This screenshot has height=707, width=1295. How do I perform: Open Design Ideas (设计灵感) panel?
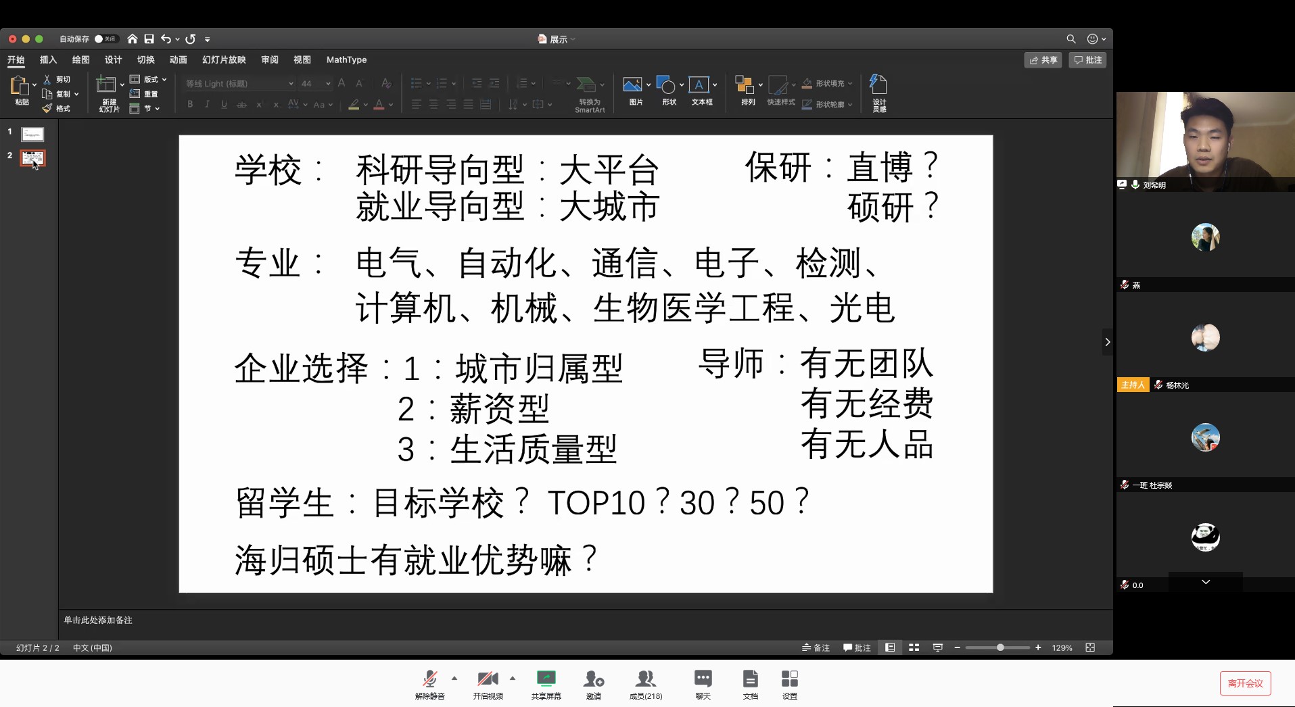878,85
